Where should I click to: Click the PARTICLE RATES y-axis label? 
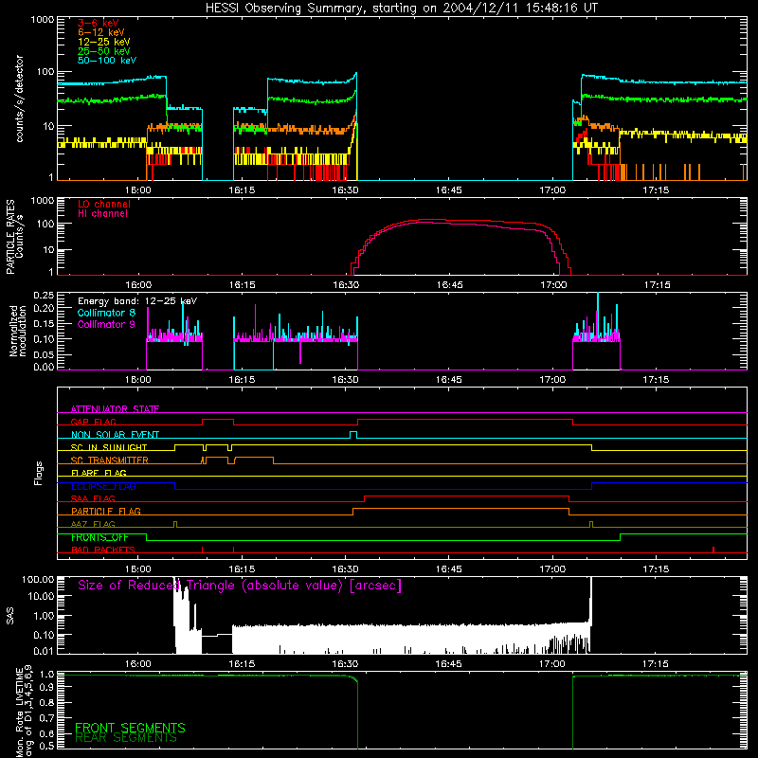[15, 237]
